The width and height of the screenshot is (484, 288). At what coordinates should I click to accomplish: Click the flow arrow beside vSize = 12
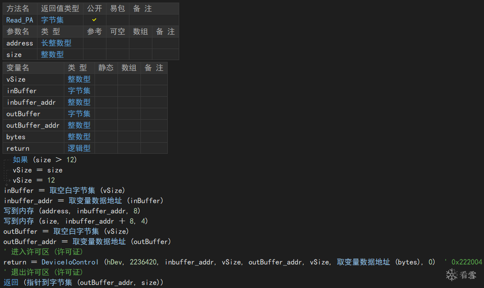(9, 180)
